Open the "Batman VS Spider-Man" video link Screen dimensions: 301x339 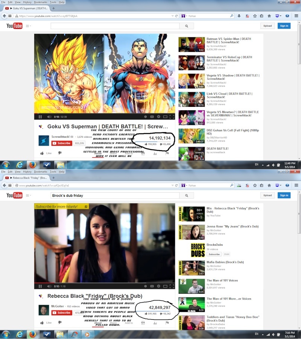[229, 40]
